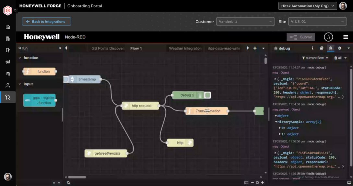353x186 pixels.
Task: Open the Site dropdown showing V_US_01
Action: pyautogui.click(x=317, y=22)
